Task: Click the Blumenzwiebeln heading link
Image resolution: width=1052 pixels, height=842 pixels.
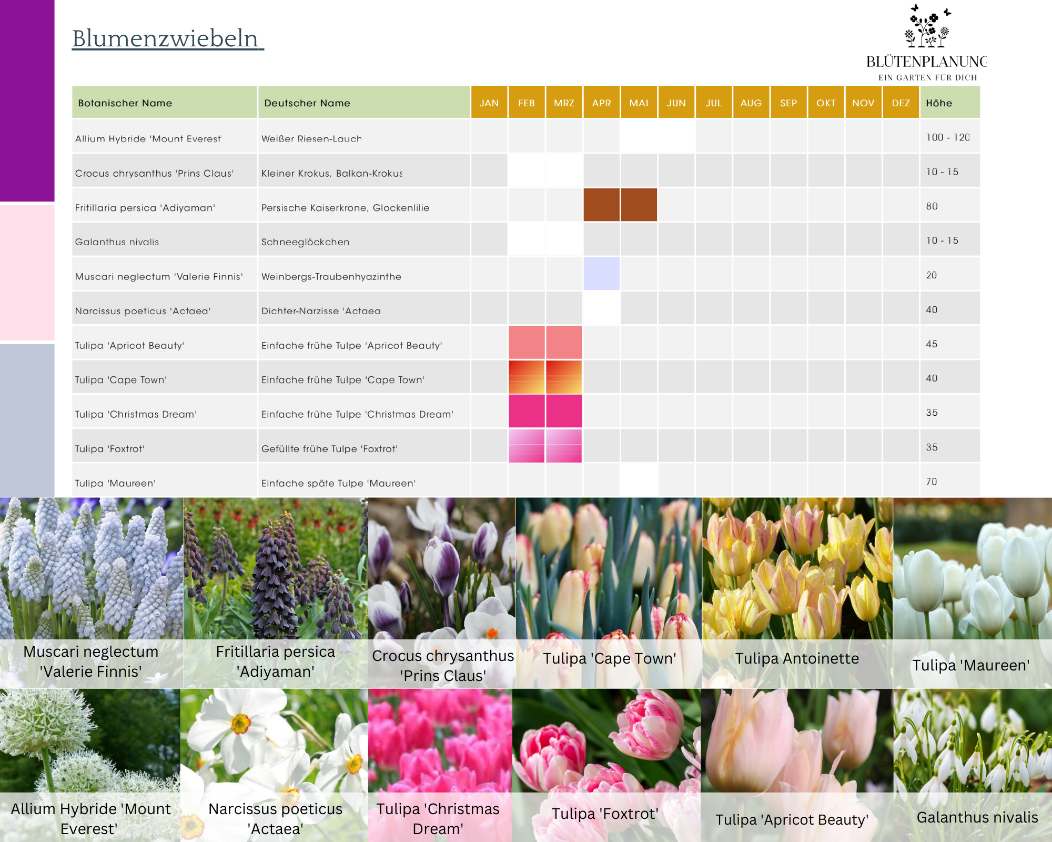Action: pos(167,39)
